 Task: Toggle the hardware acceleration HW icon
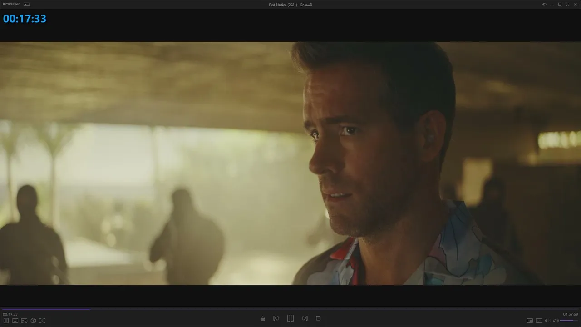[x=530, y=321]
